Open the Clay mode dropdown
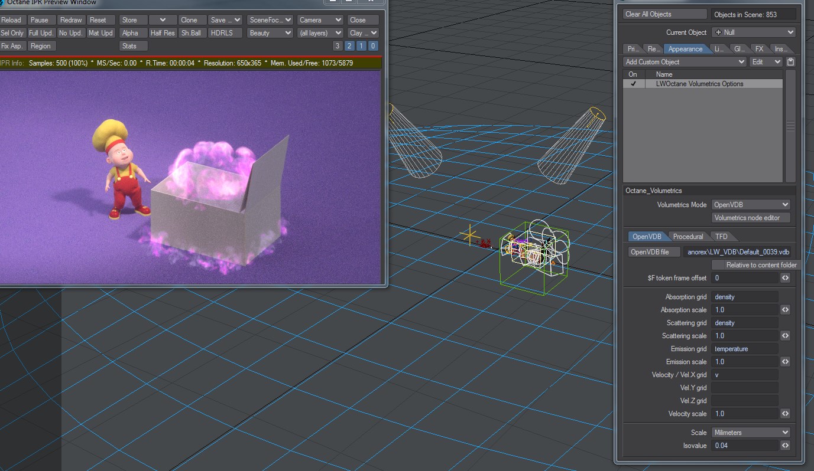This screenshot has width=814, height=471. [363, 33]
